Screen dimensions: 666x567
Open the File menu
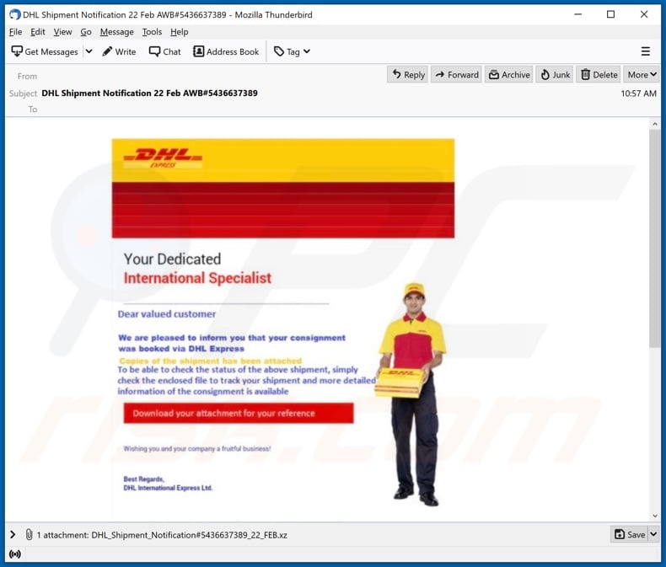15,32
